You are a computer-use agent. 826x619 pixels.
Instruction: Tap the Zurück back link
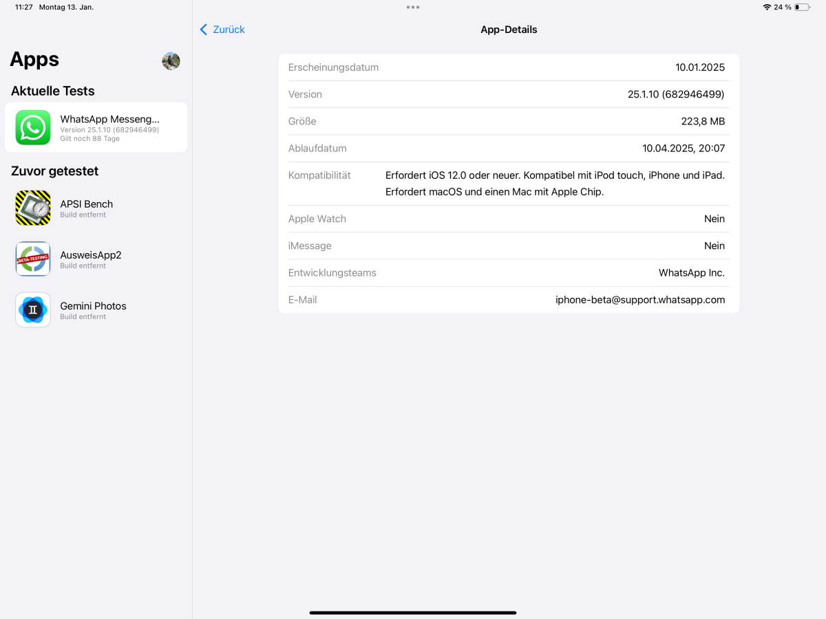(x=229, y=30)
